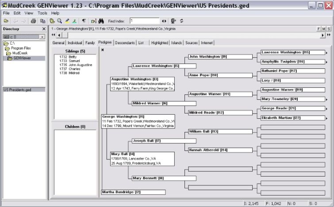Select sibling Betty born 1732
The width and height of the screenshot is (334, 207).
[68, 57]
